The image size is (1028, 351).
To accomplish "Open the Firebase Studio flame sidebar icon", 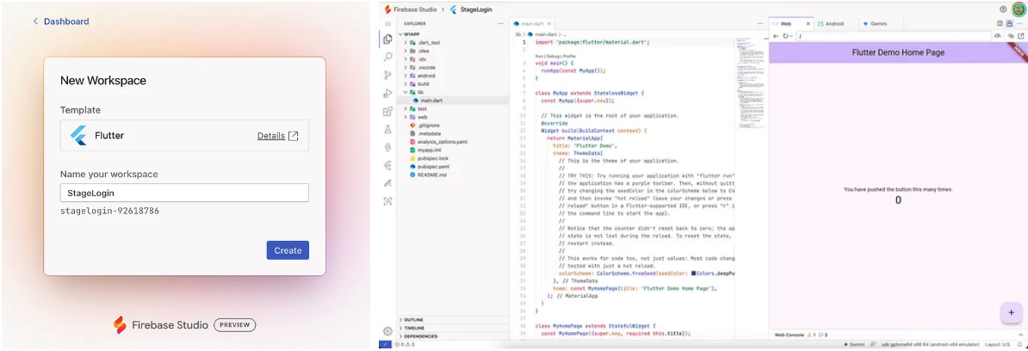I will (387, 148).
